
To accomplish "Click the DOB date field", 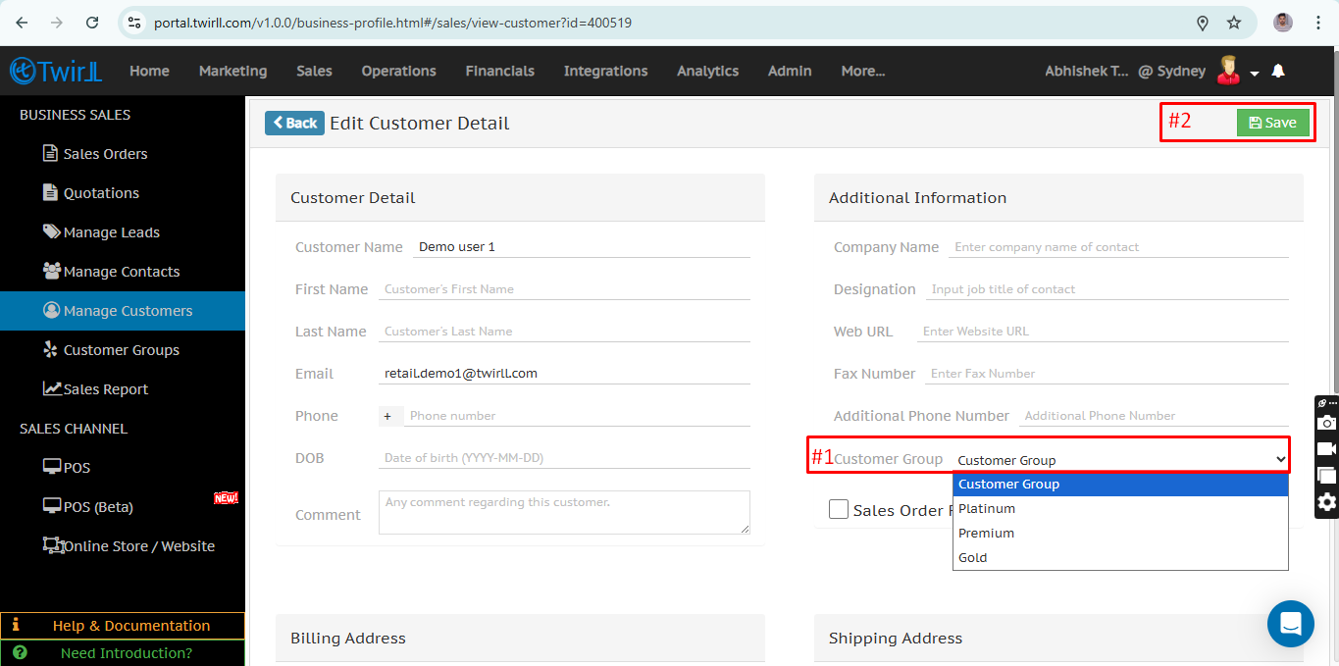I will (x=564, y=458).
